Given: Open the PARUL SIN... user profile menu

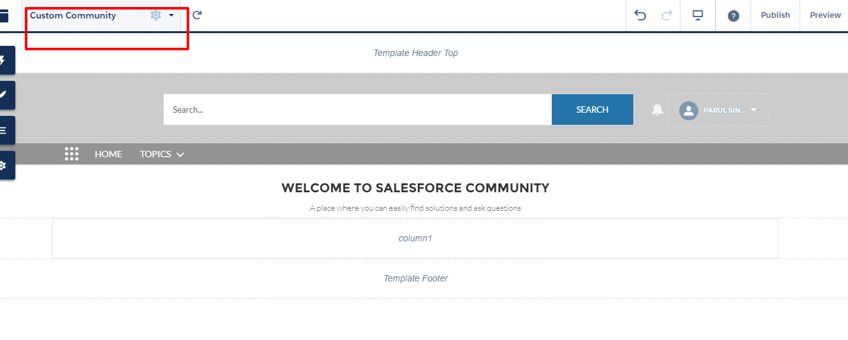Looking at the screenshot, I should (x=718, y=110).
